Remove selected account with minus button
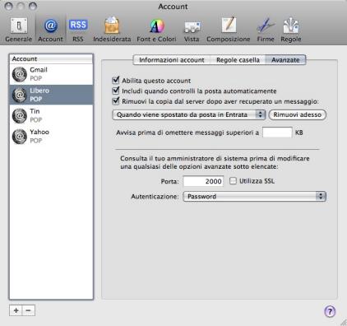 click(x=29, y=310)
